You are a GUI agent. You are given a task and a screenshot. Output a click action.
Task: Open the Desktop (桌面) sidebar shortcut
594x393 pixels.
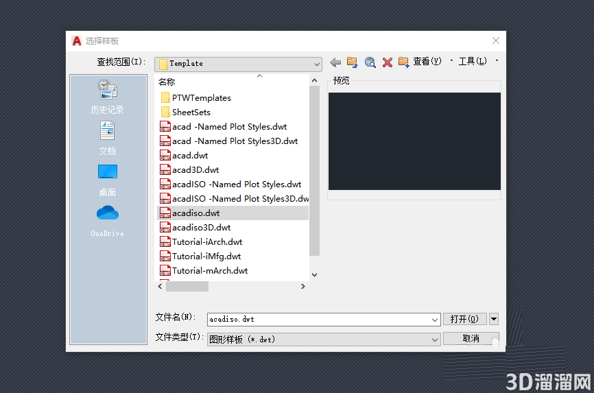click(108, 180)
